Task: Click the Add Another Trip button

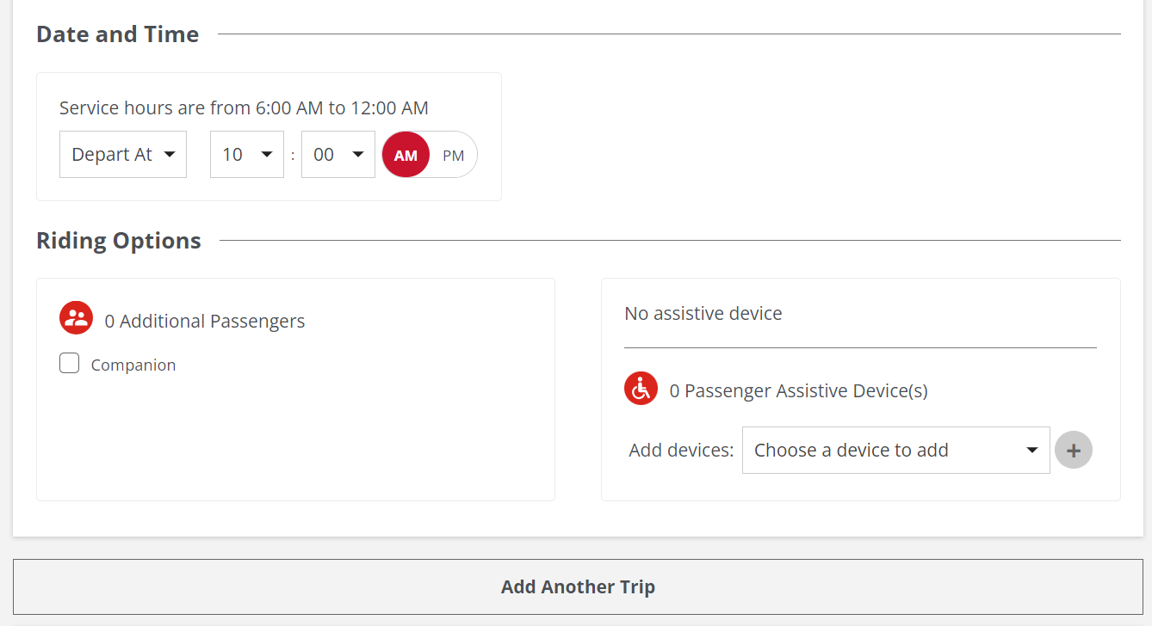Action: 578,586
